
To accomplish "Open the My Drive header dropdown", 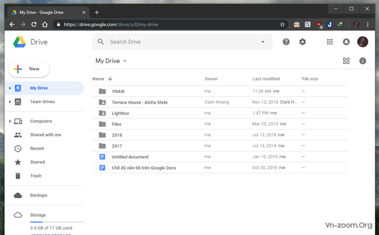I will (x=125, y=61).
